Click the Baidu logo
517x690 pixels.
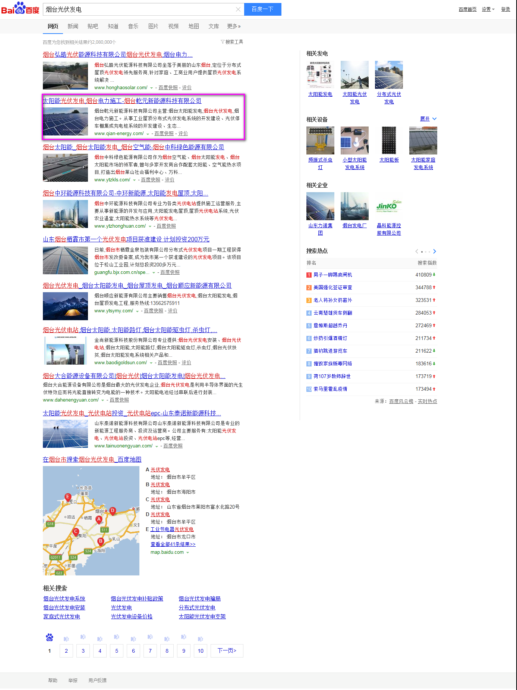tap(20, 8)
